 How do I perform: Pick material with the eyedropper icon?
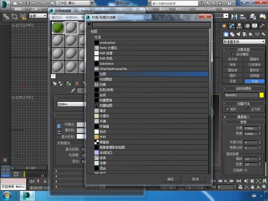point(73,90)
